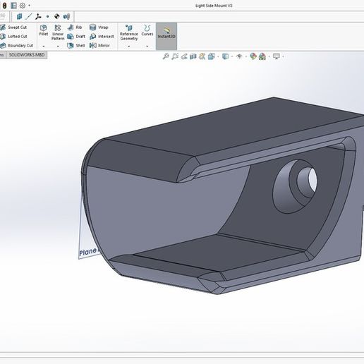Image resolution: width=364 pixels, height=364 pixels.
Task: Expand the Options gear dropdown arrow
Action: point(29,6)
